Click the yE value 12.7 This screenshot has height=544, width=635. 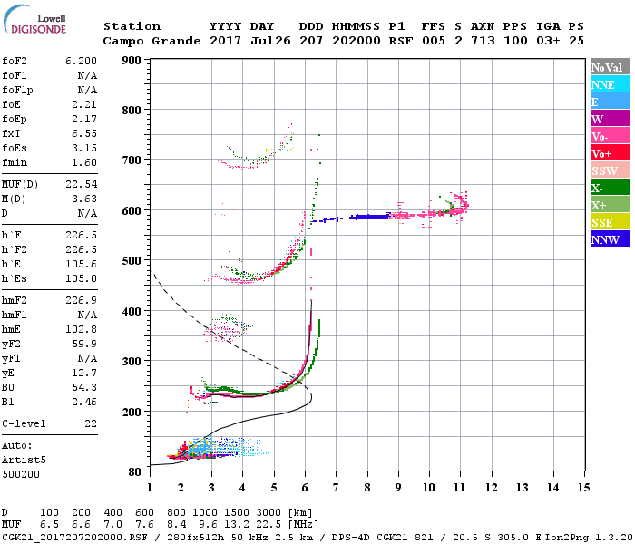pyautogui.click(x=84, y=373)
